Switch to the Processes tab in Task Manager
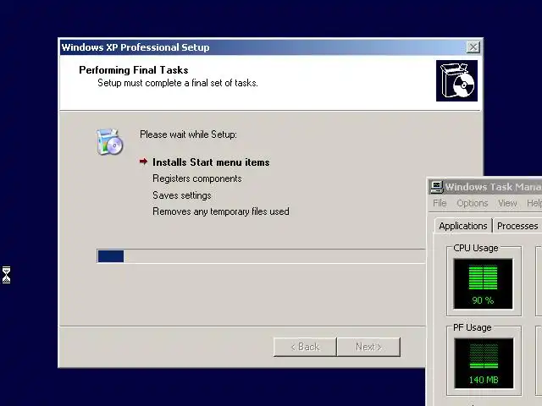The width and height of the screenshot is (542, 406). [x=517, y=226]
